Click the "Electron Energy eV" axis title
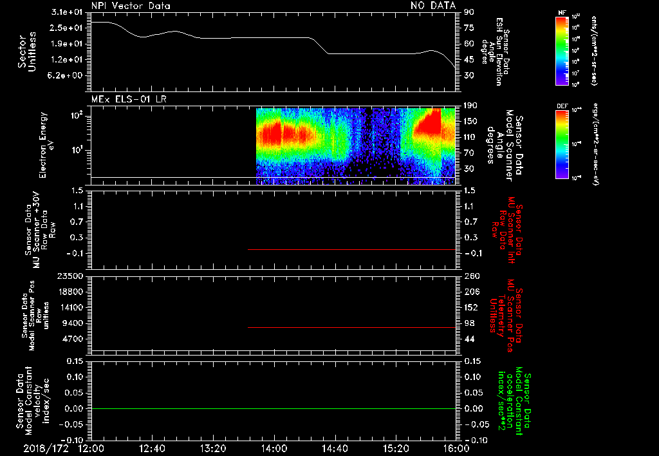This screenshot has width=659, height=456. pyautogui.click(x=47, y=146)
